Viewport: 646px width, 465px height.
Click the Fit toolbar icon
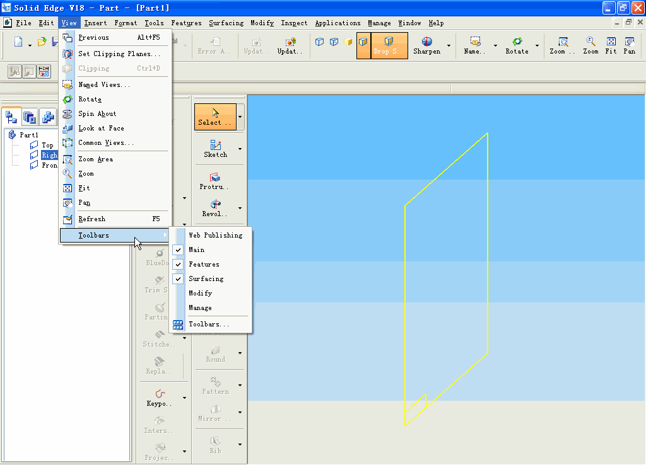tap(611, 45)
